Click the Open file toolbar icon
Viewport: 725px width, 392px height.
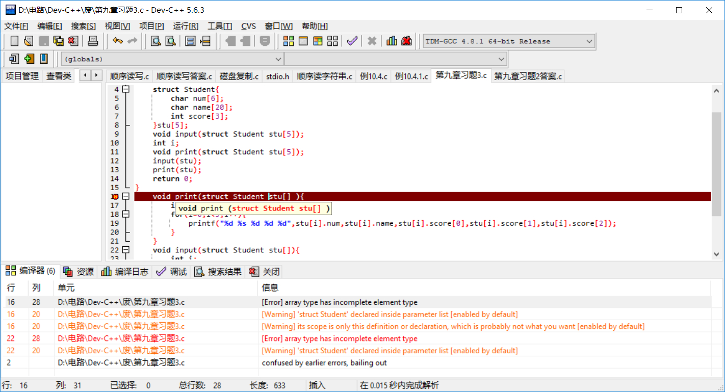click(29, 41)
